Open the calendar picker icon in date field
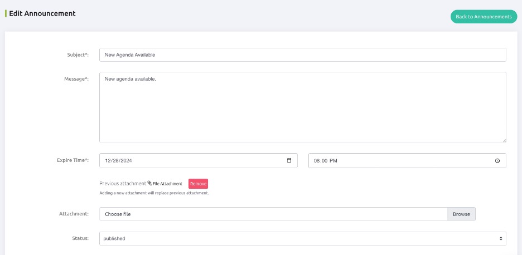This screenshot has width=522, height=255. click(289, 160)
